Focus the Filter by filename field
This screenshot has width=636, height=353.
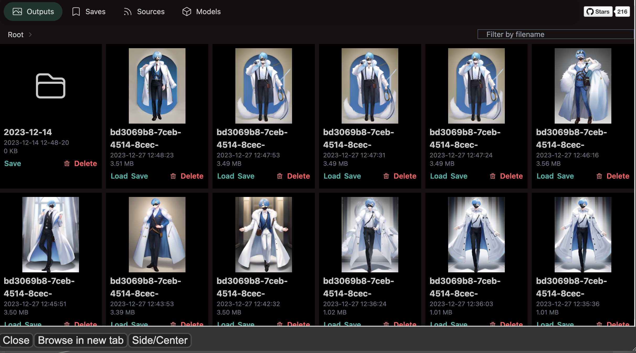[x=555, y=34]
